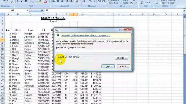The height and width of the screenshot is (104, 186).
Task: Apply cell borders using the Borders icon
Action: coord(33,1)
